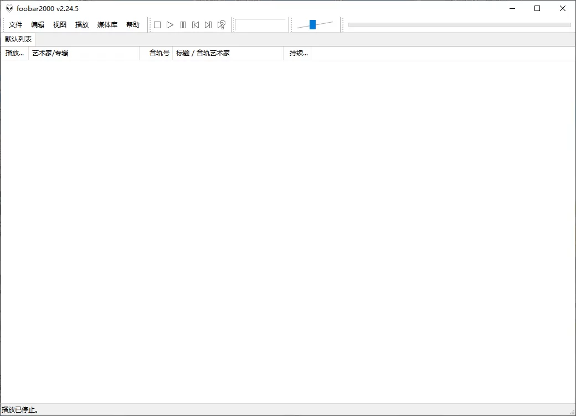Open the 播放 menu
This screenshot has height=416, width=576.
coord(81,24)
